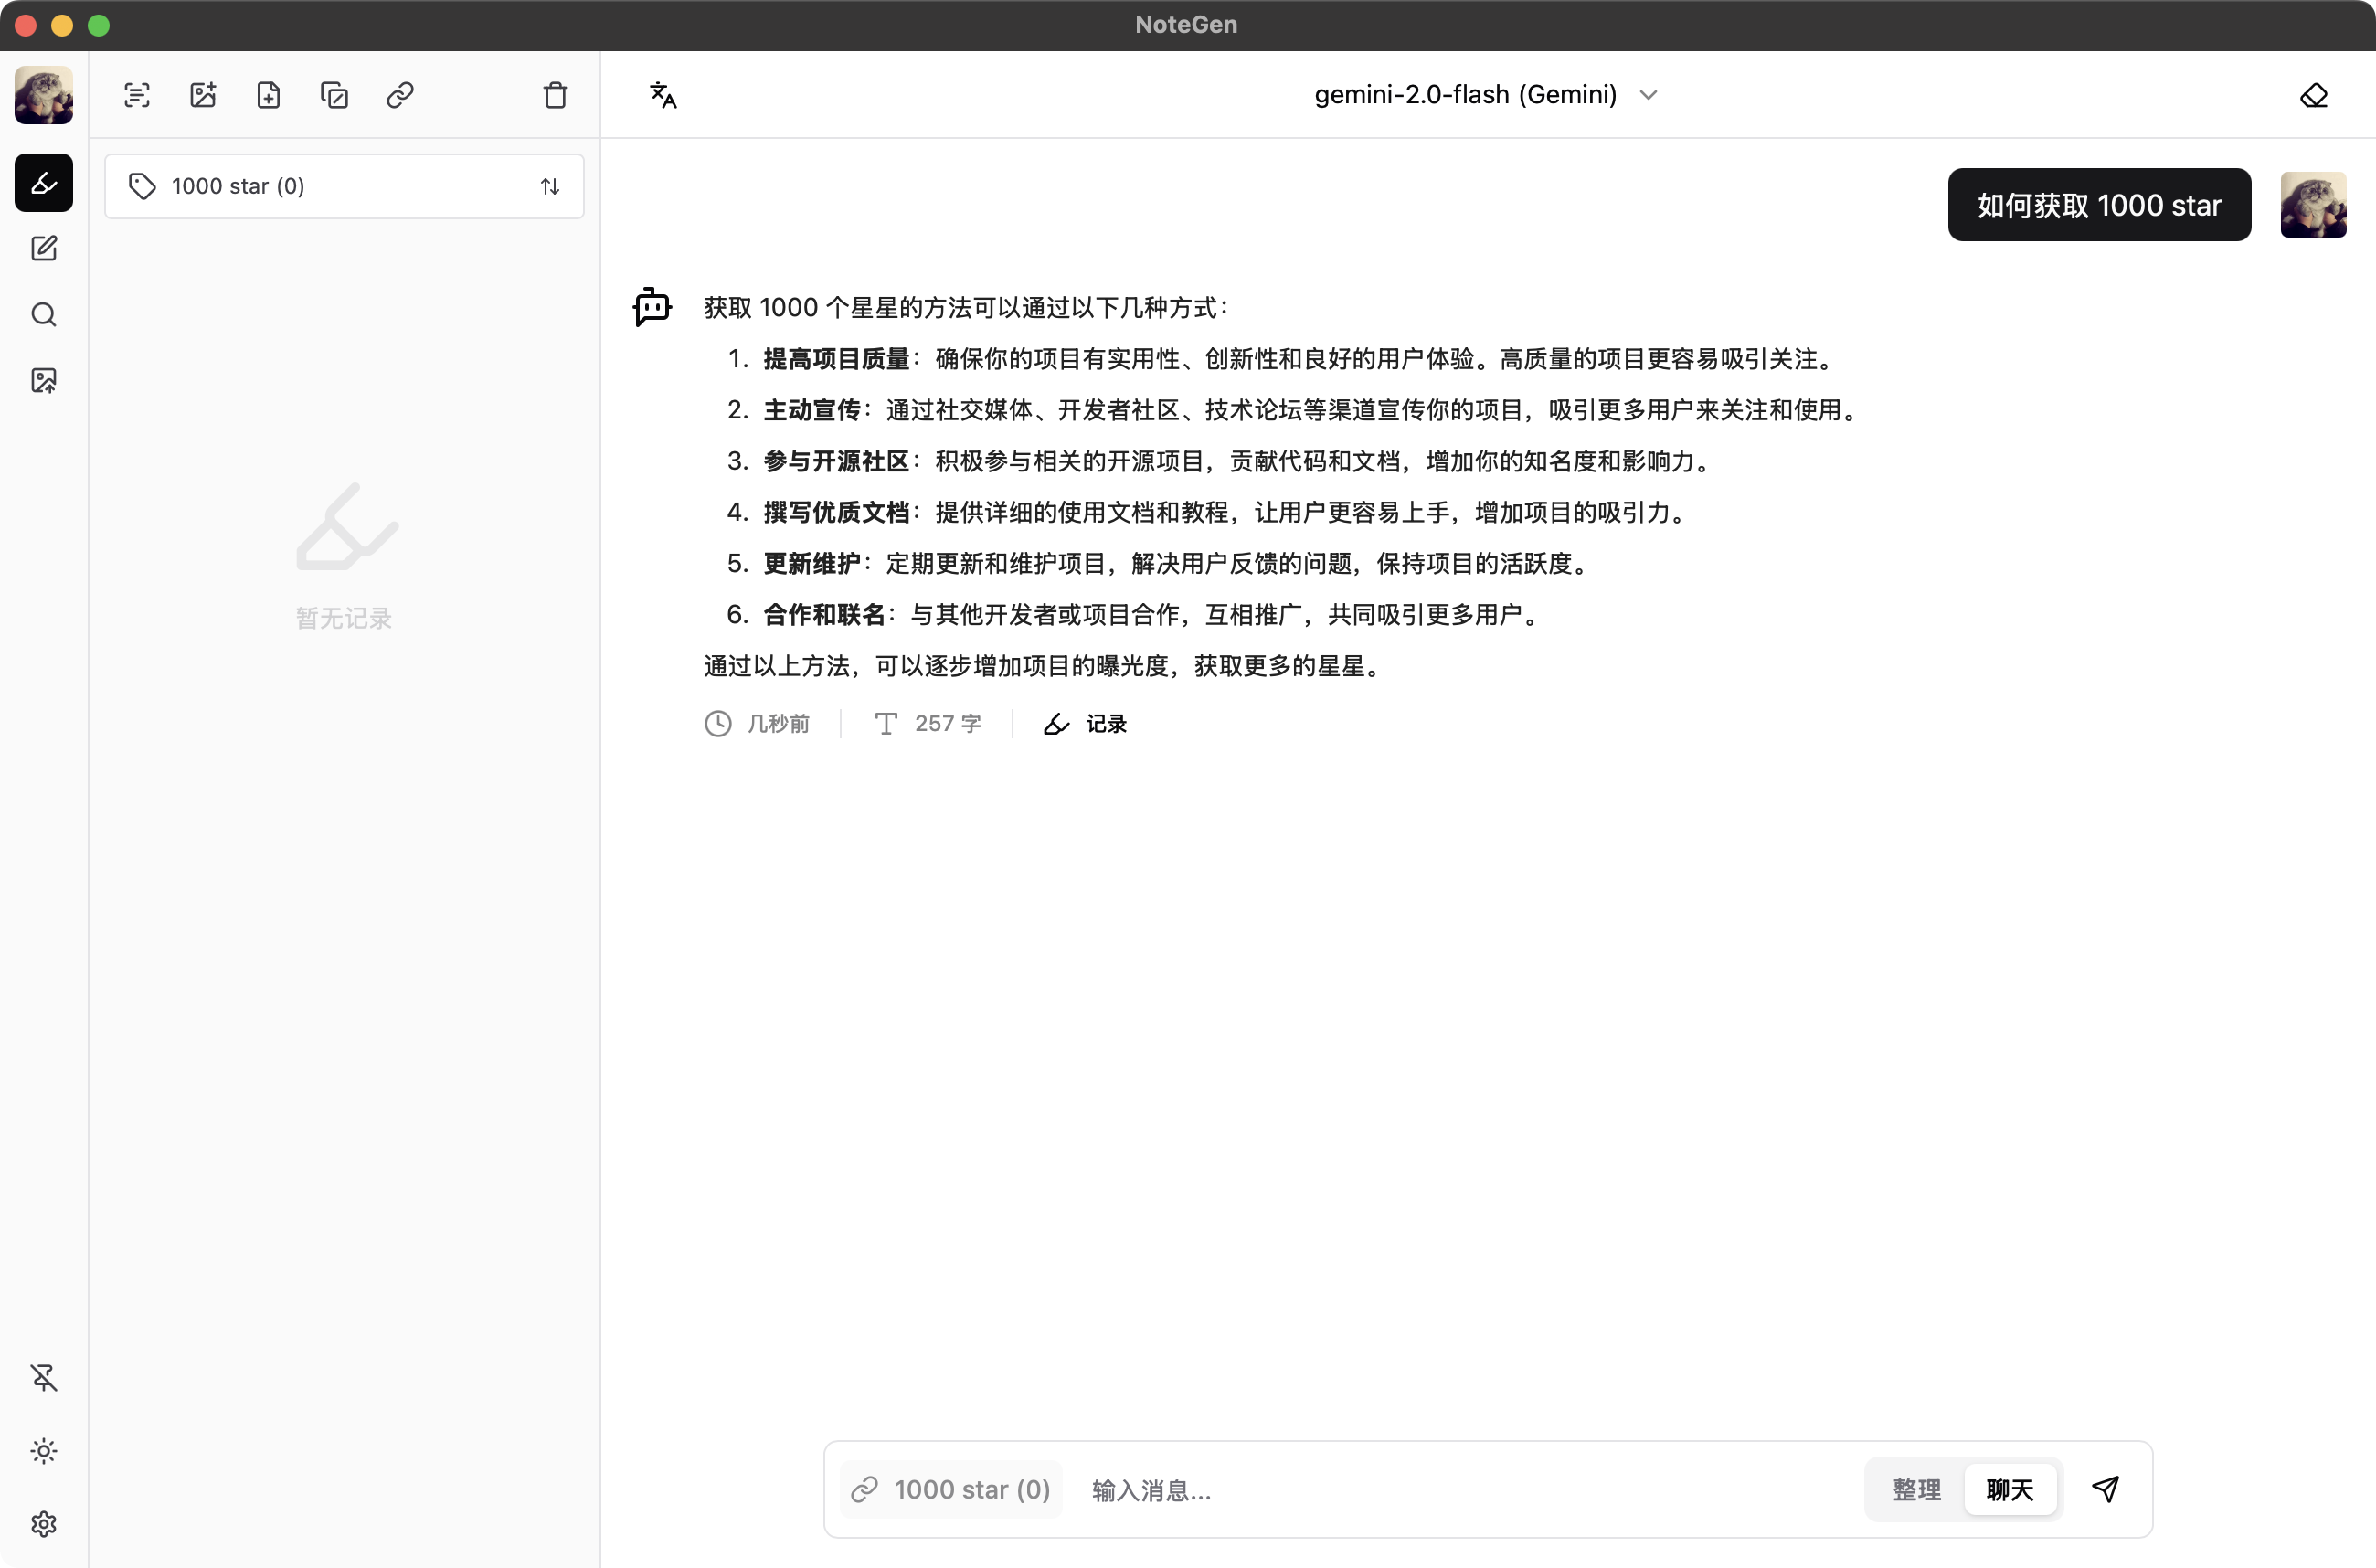Toggle the window pin icon
Viewport: 2376px width, 1568px height.
(44, 1377)
